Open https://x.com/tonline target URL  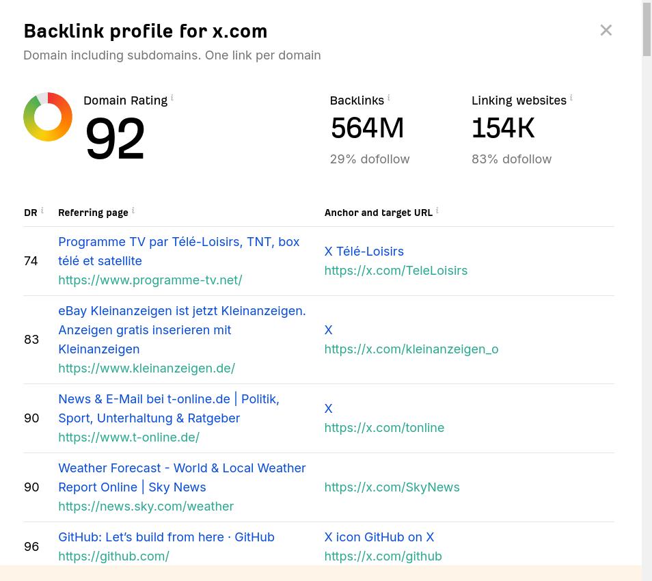tap(384, 427)
